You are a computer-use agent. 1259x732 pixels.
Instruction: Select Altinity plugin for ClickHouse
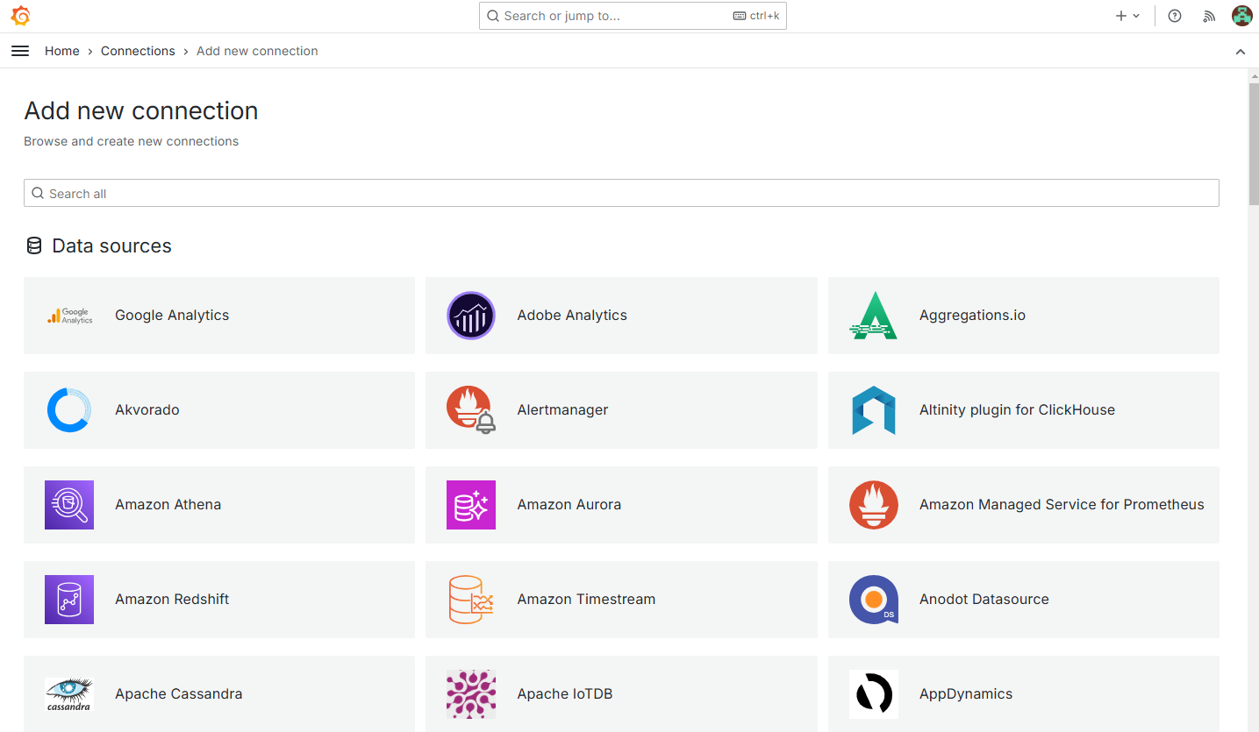pos(1024,410)
